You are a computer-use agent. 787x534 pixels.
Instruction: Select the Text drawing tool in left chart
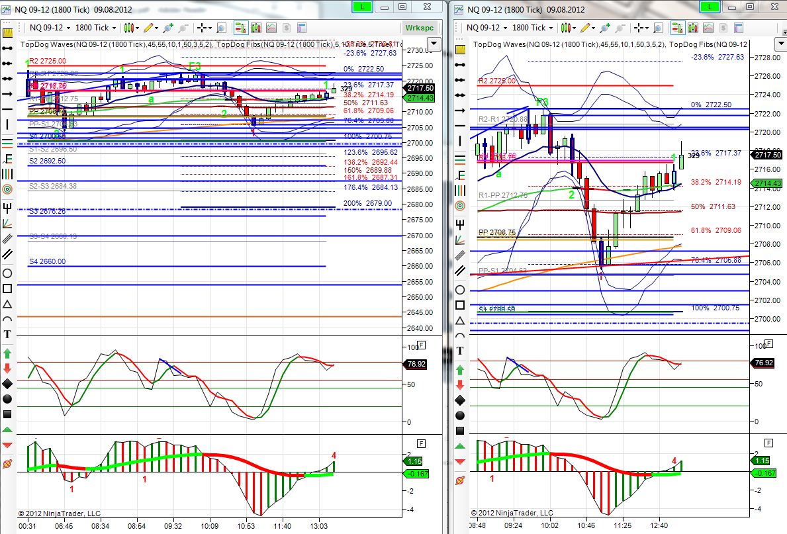point(7,334)
